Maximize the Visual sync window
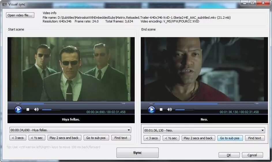The image size is (272, 162). pyautogui.click(x=252, y=3)
